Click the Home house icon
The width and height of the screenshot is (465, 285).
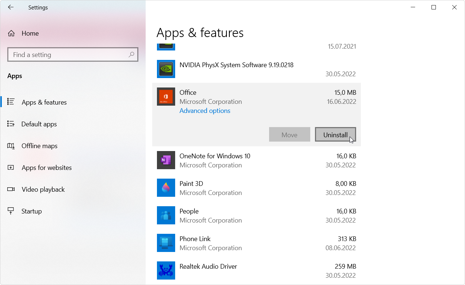tap(11, 33)
